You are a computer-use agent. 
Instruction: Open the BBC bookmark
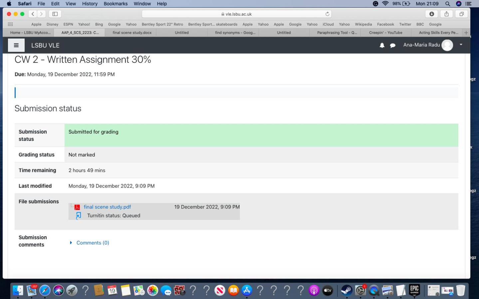pyautogui.click(x=420, y=24)
